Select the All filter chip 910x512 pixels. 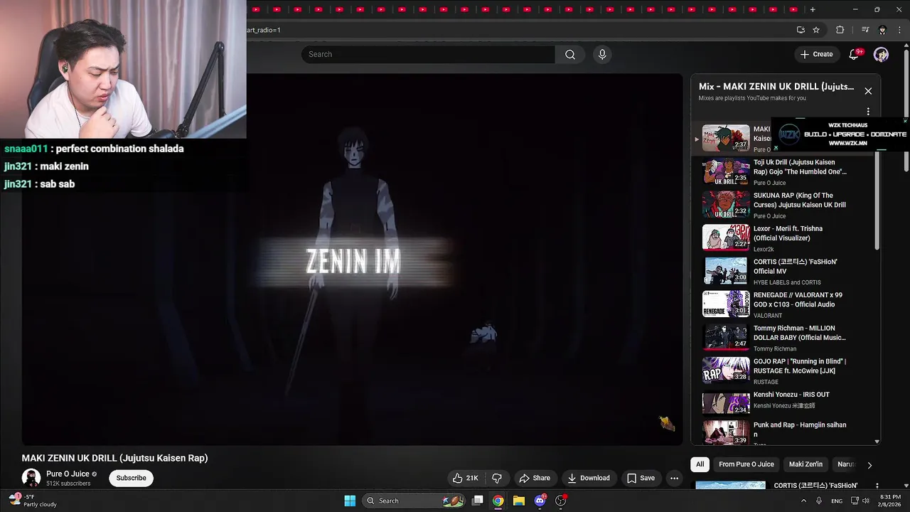point(700,464)
